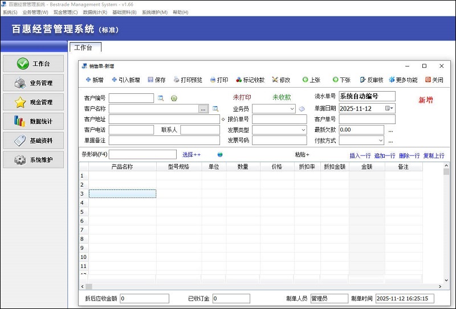The height and width of the screenshot is (309, 456).
Task: Click the lookup icon right of 客户名称
Action: [x=215, y=109]
